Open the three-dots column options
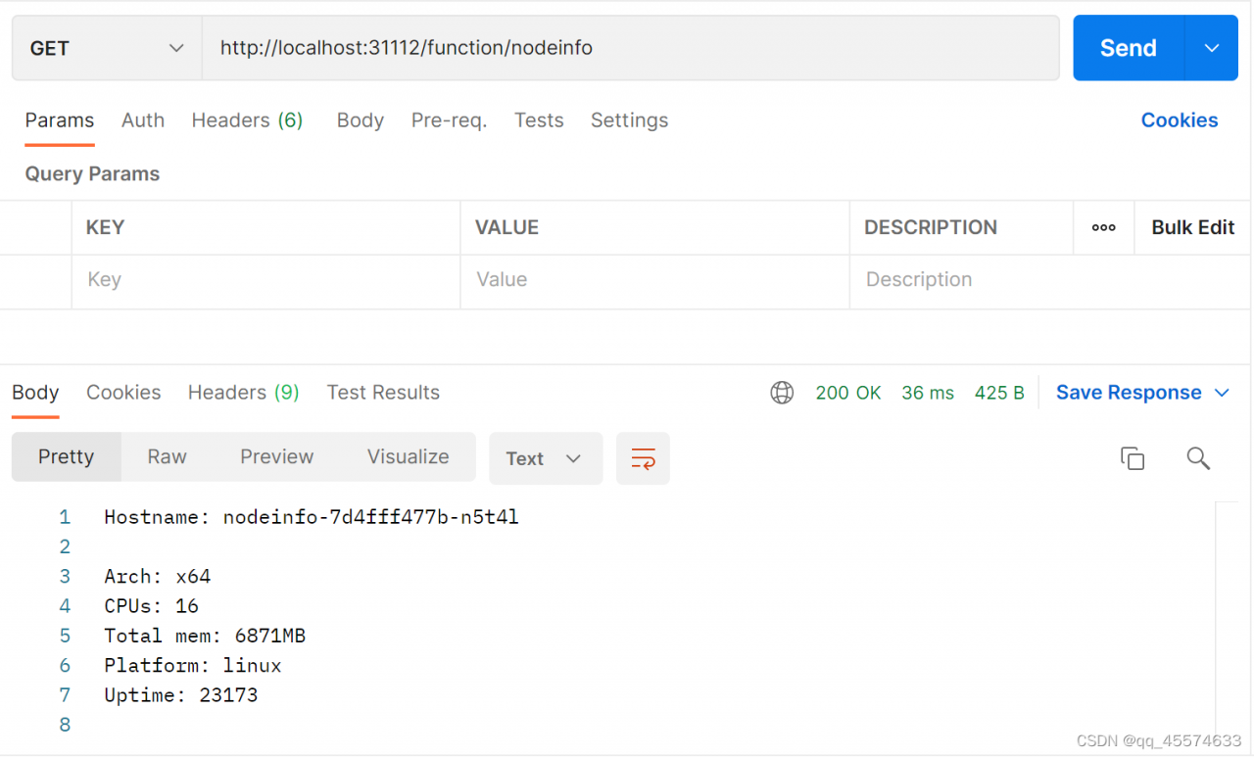Viewport: 1254px width, 757px height. point(1104,227)
